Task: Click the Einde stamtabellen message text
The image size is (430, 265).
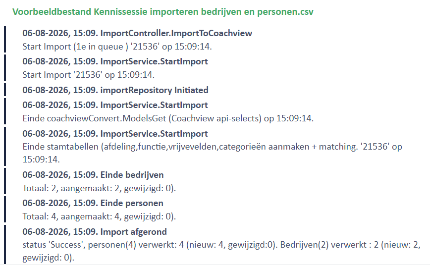Action: pos(212,153)
